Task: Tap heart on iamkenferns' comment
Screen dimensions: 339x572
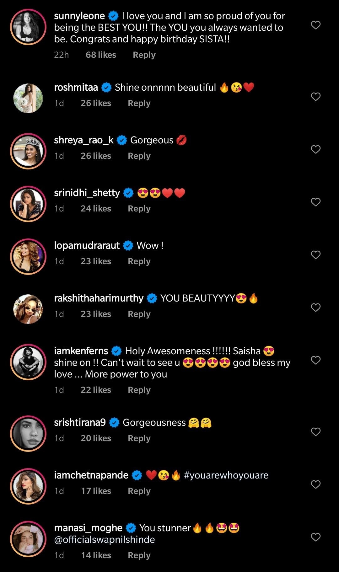Action: tap(315, 360)
